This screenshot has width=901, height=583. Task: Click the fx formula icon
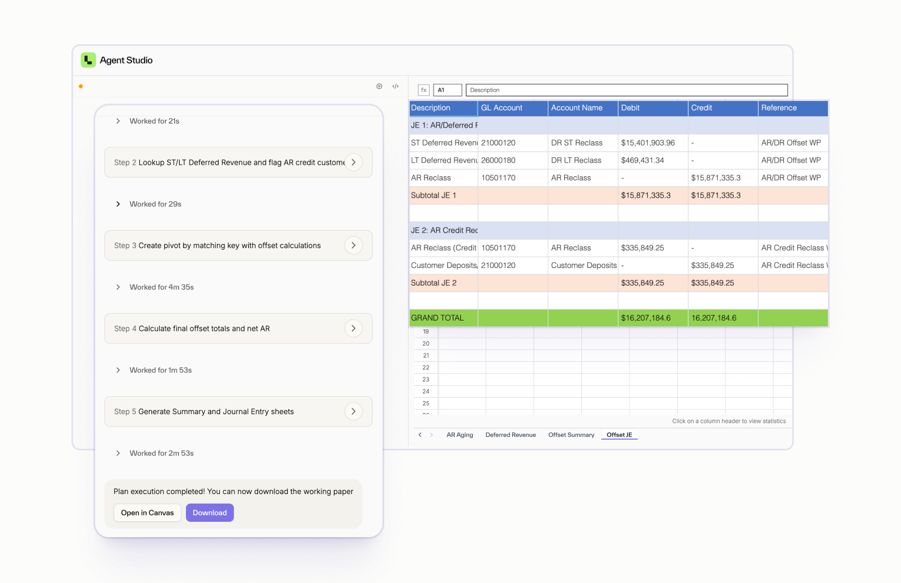(423, 90)
